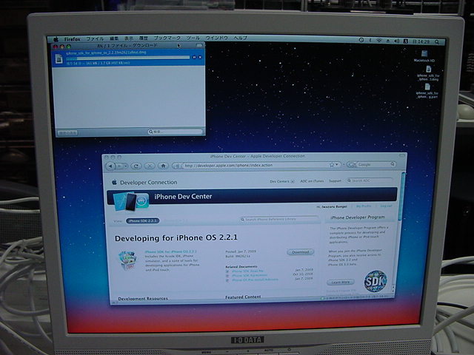Pause the iphone_sdk download
Screen dimensions: 474x355
(194, 57)
